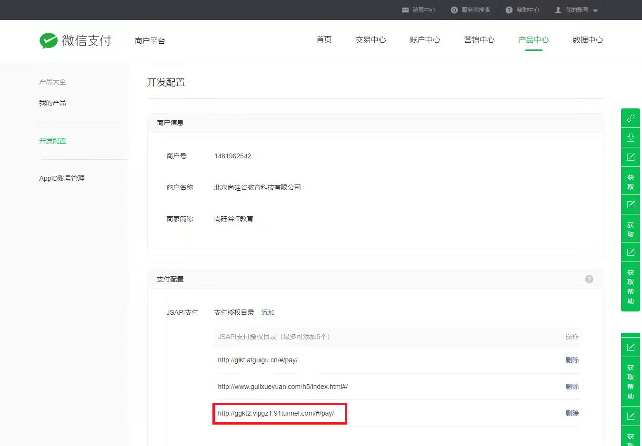Click the WeChat Pay logo
This screenshot has width=642, height=446.
pos(75,40)
